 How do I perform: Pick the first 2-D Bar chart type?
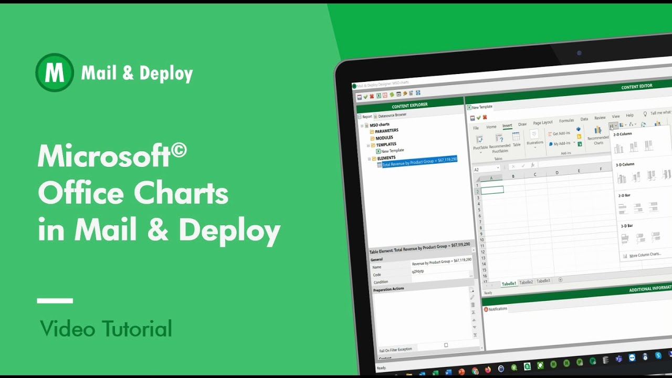[x=623, y=209]
